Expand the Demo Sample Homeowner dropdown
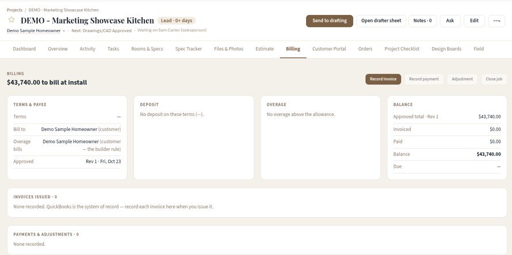Screen dimensions: 512x255 coord(64,30)
